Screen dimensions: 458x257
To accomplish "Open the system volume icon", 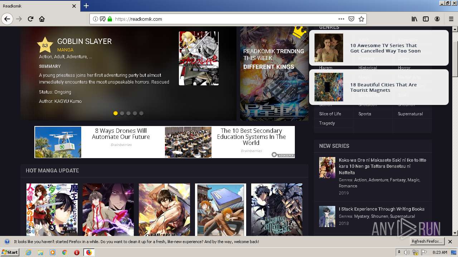I will (407, 252).
